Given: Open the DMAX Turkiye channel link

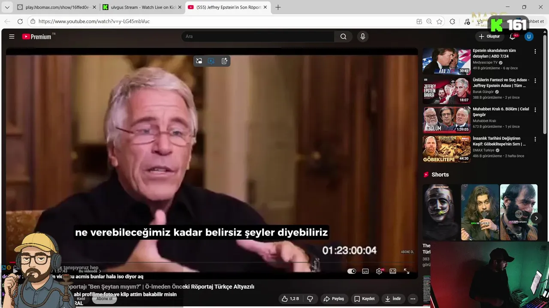Looking at the screenshot, I should point(483,151).
